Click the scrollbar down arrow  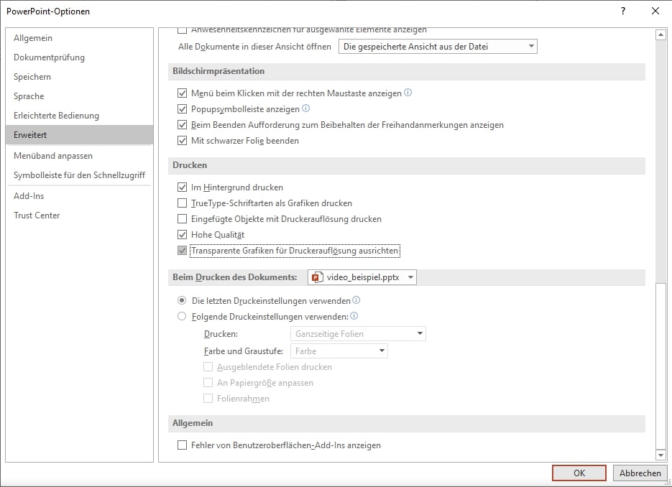click(661, 455)
